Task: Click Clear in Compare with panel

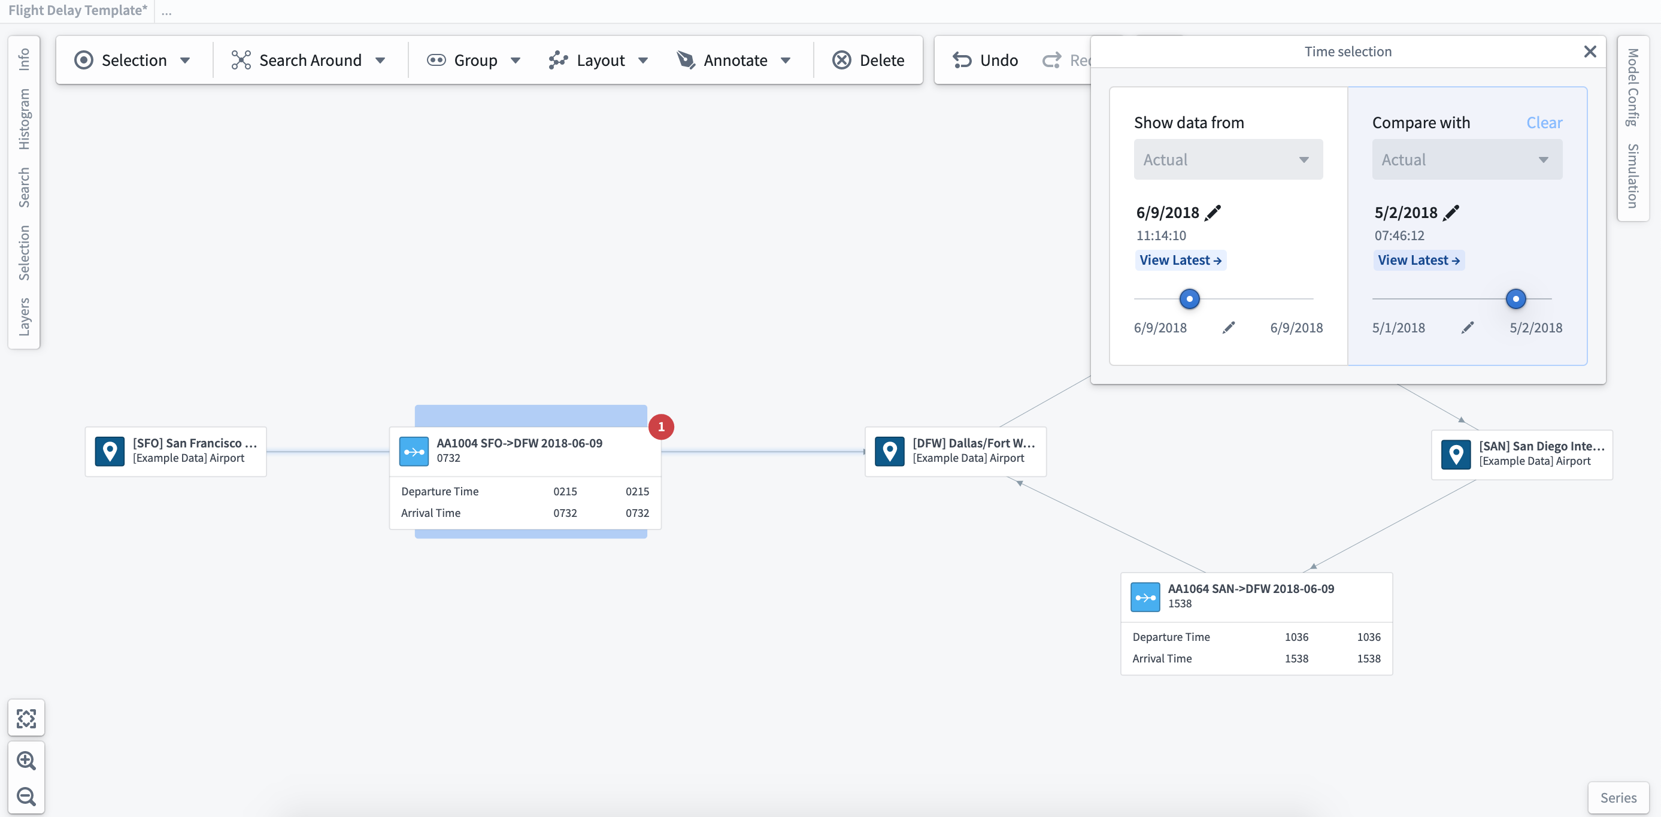Action: coord(1544,123)
